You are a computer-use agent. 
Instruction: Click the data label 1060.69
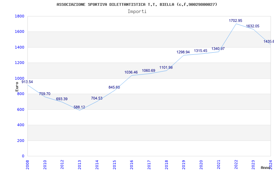point(148,70)
